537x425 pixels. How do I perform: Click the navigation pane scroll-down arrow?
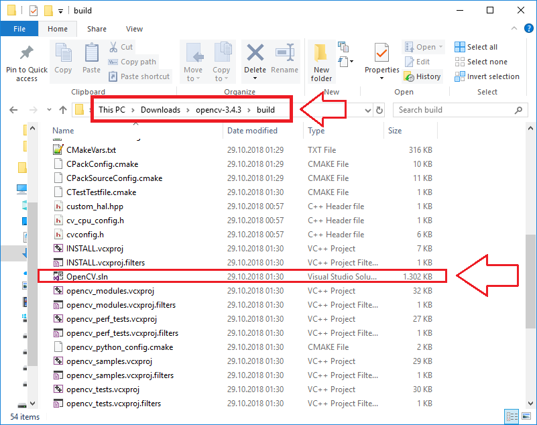pos(33,403)
